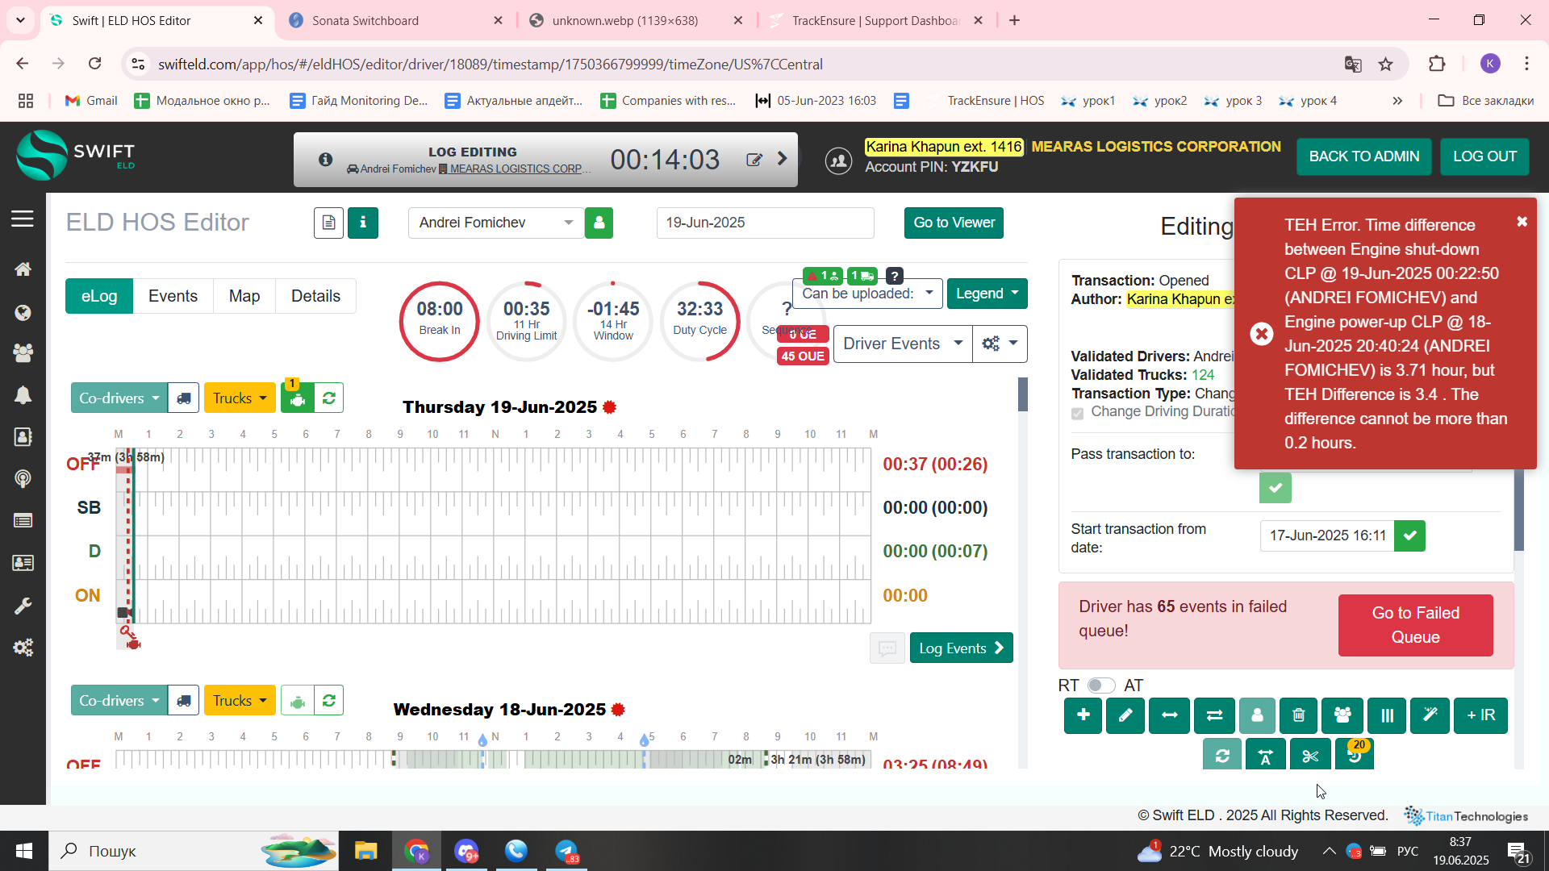Click the wrench tools sidebar icon
1549x871 pixels.
click(23, 606)
